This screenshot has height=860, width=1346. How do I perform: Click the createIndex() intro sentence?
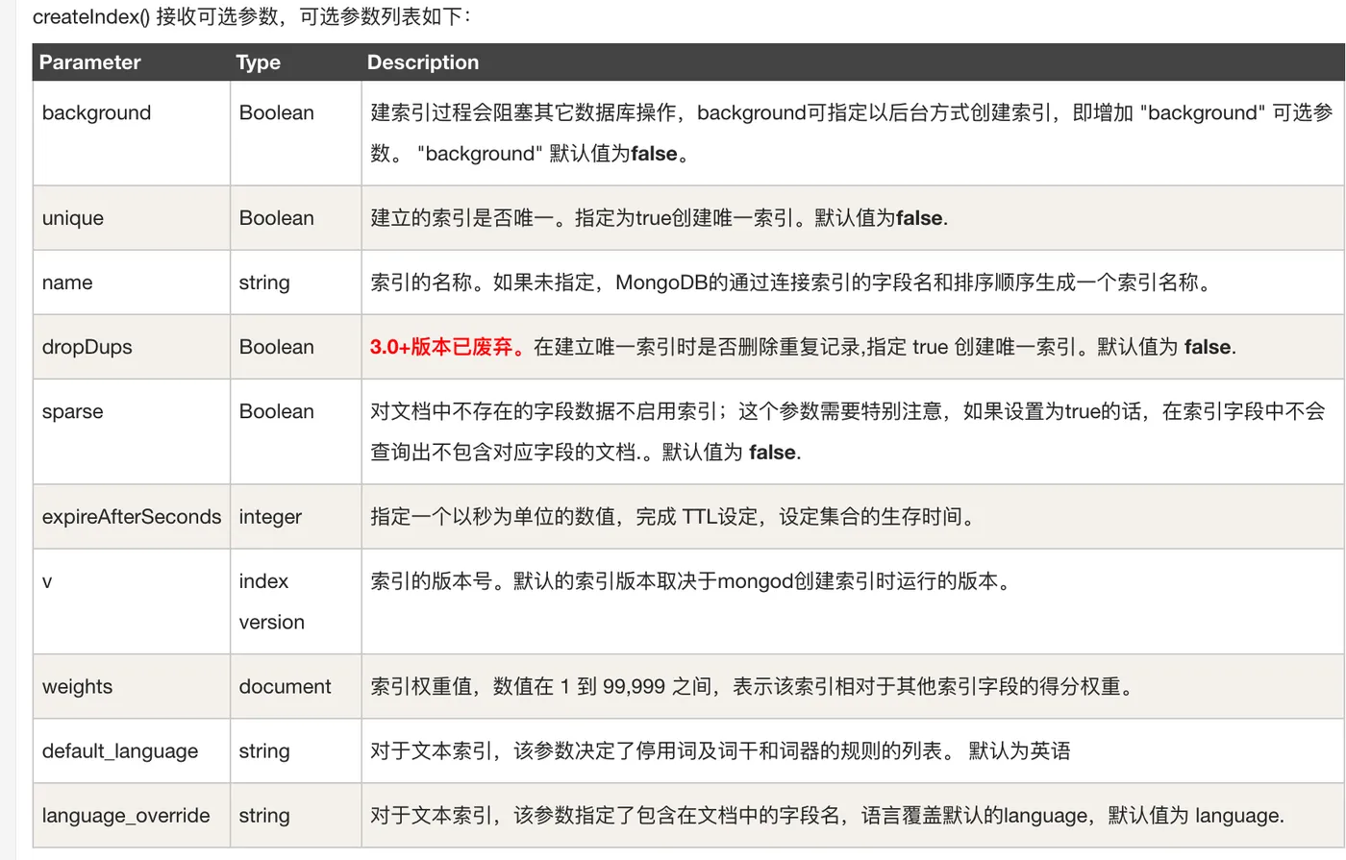point(253,16)
